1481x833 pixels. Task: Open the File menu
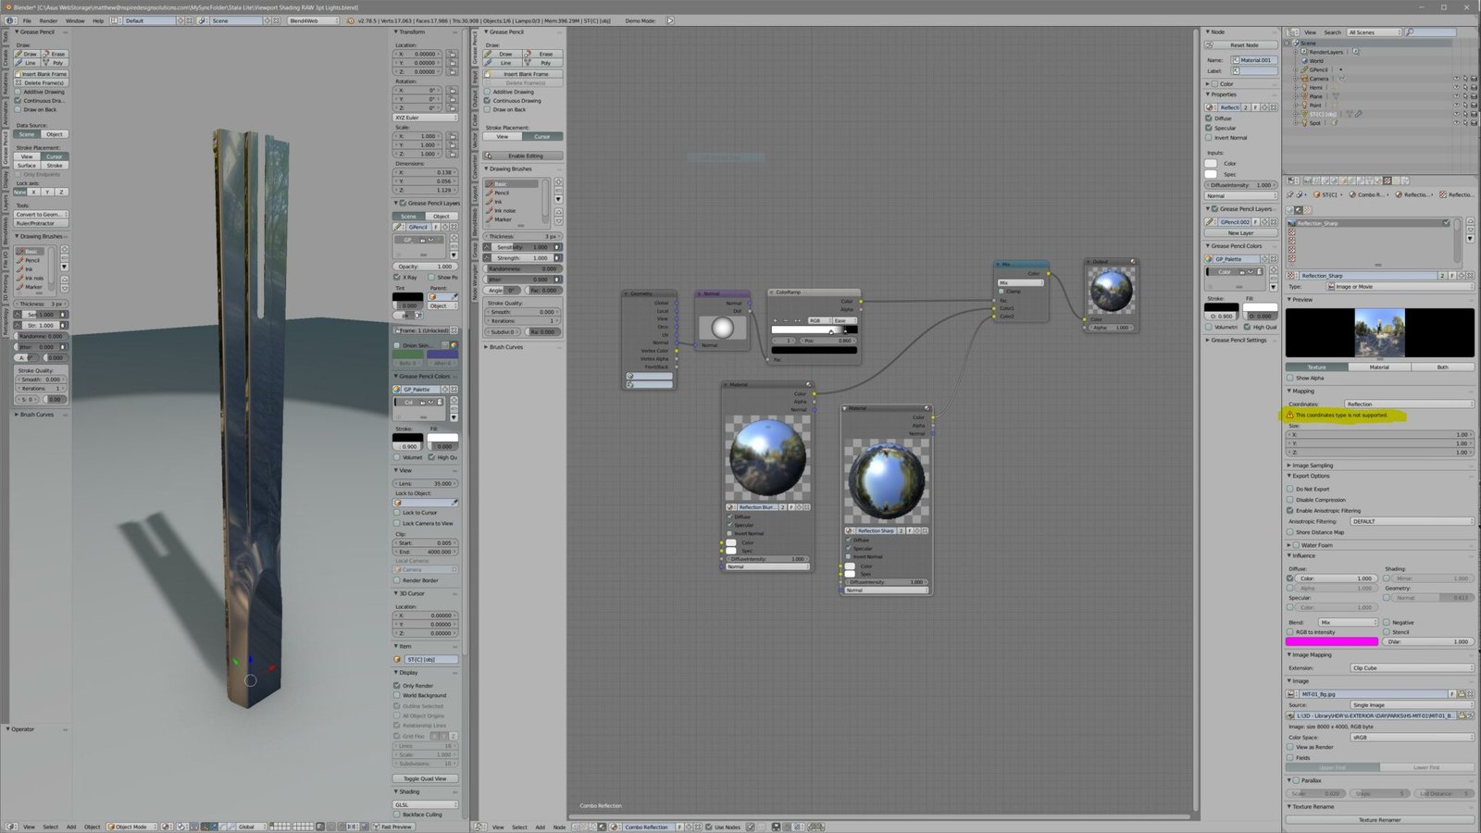tap(27, 20)
